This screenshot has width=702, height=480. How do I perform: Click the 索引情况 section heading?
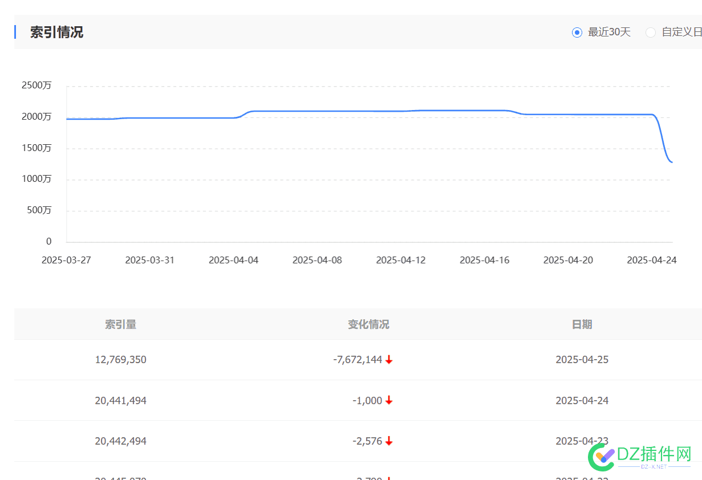[x=56, y=32]
